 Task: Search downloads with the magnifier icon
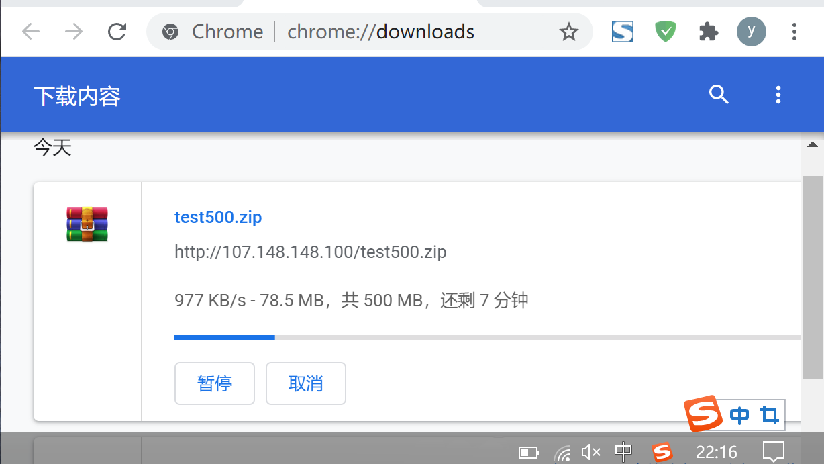point(719,95)
